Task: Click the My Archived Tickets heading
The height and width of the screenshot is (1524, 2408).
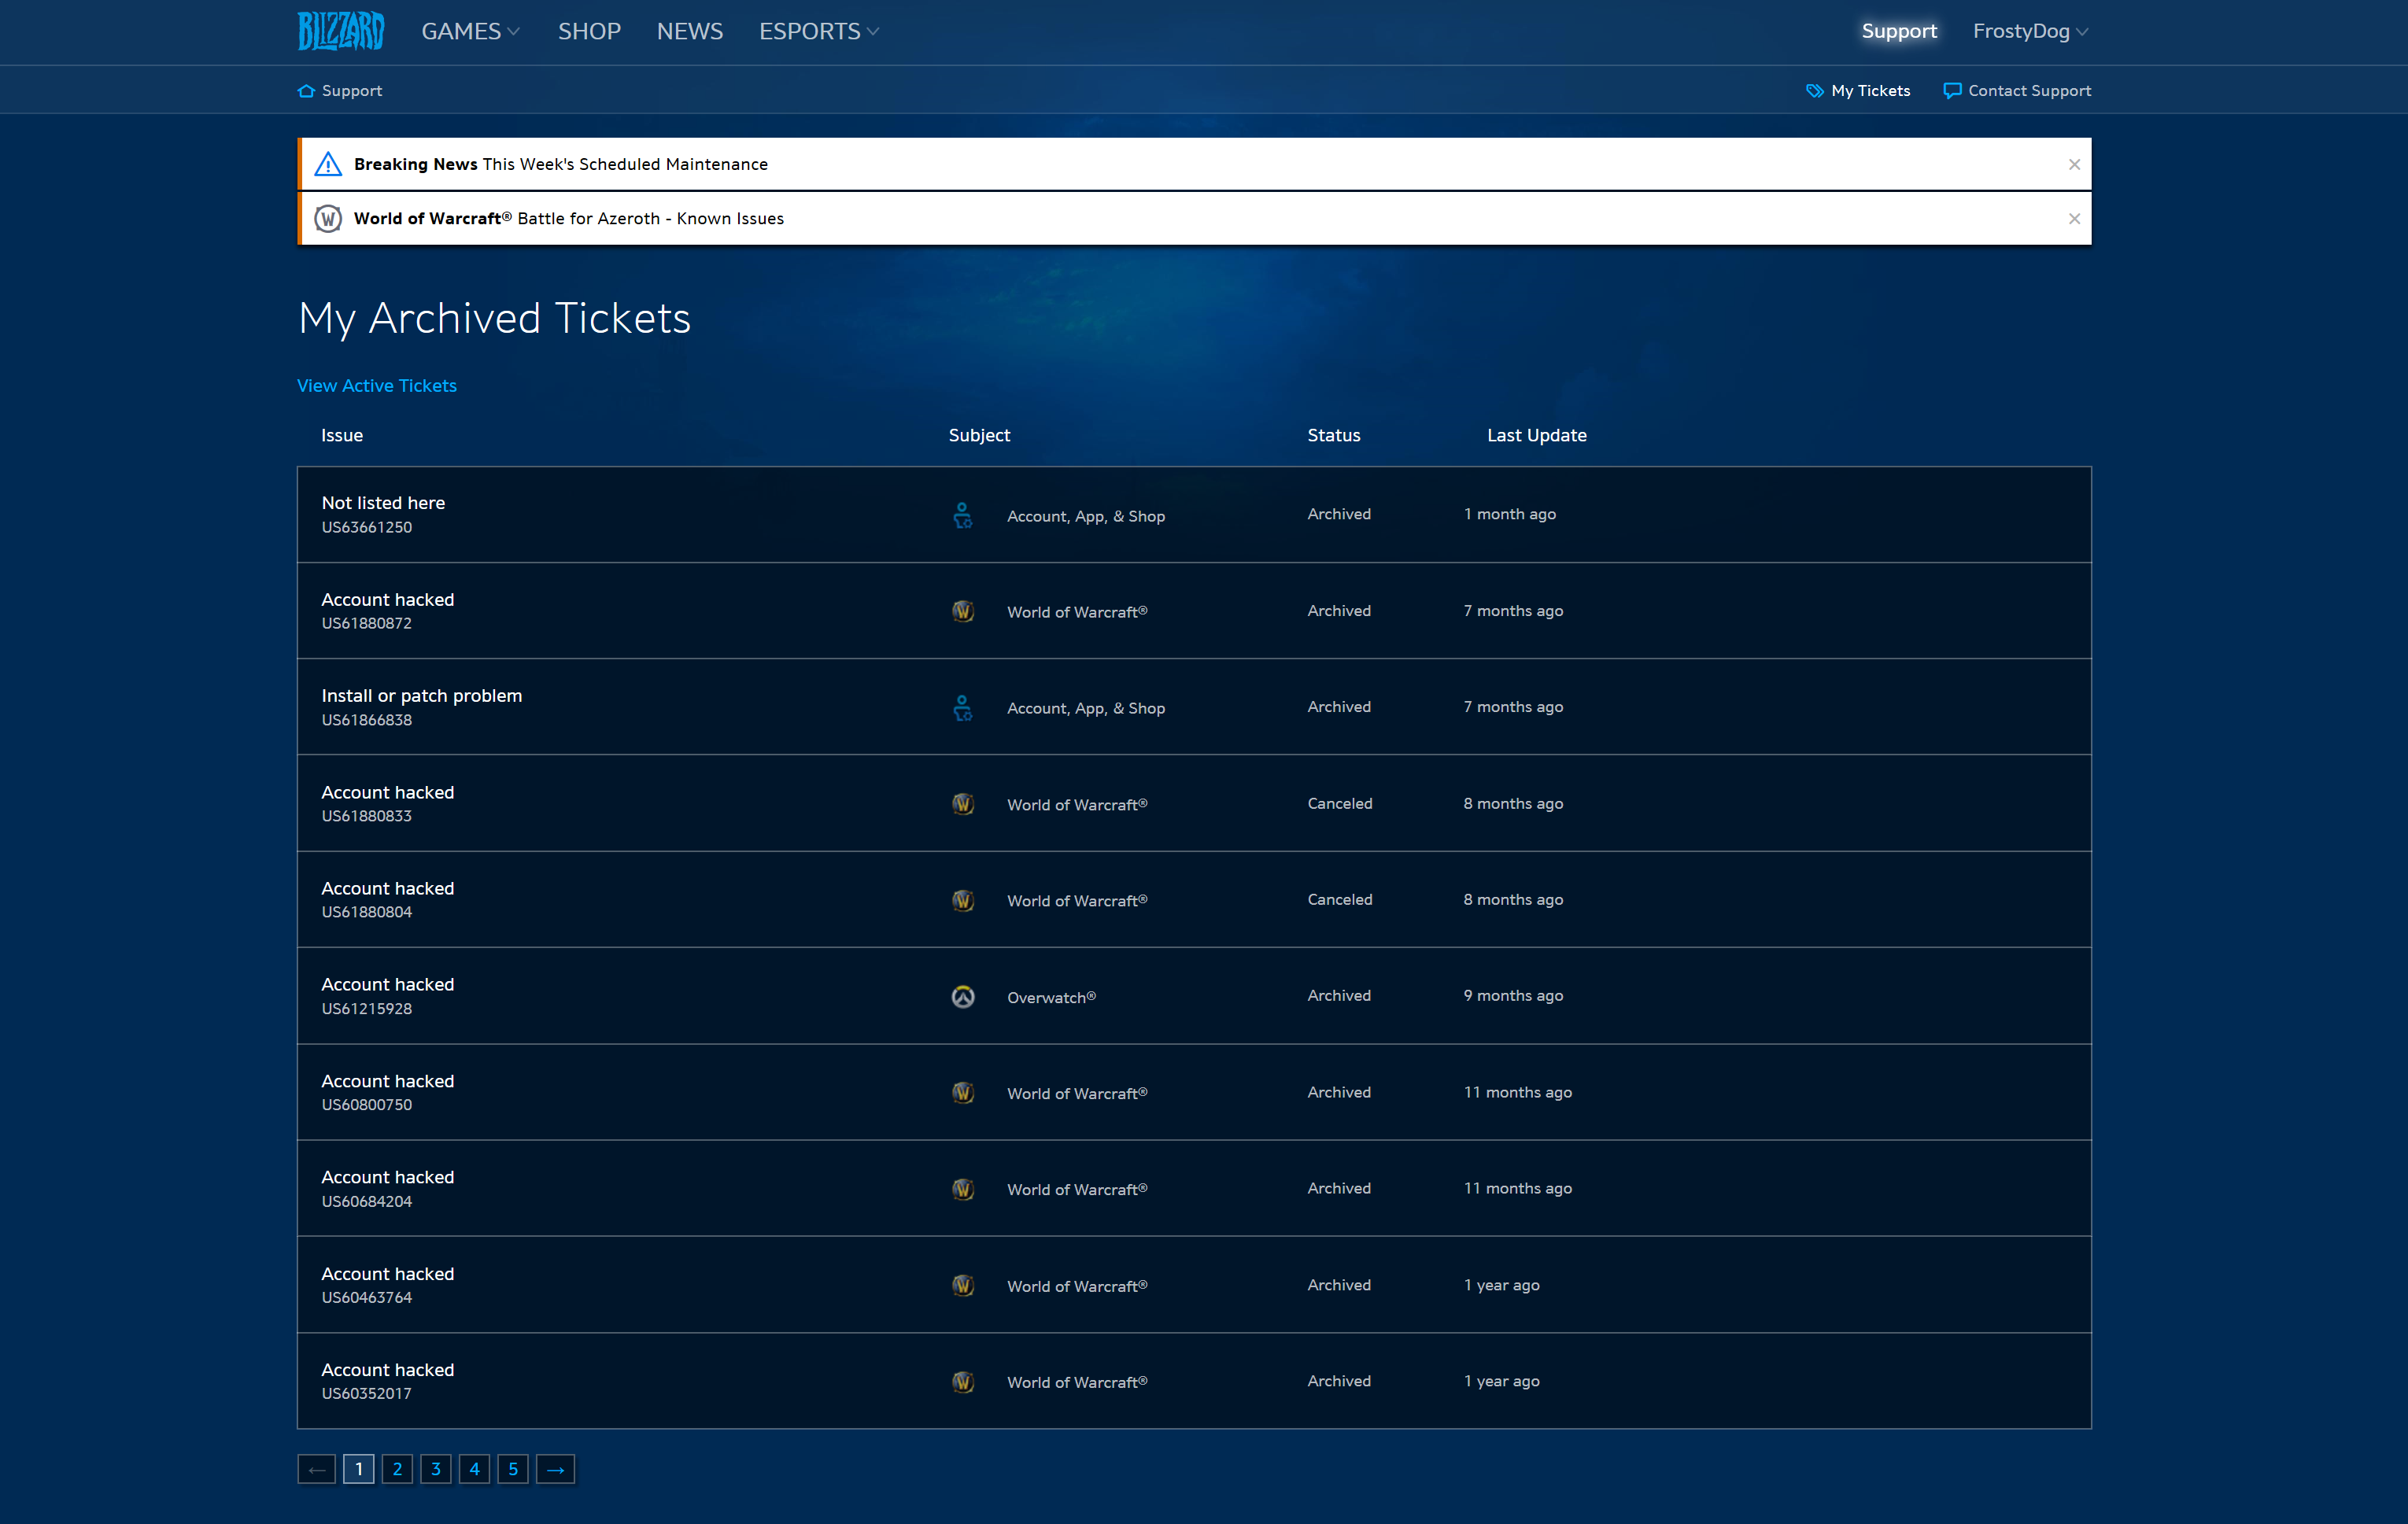Action: pyautogui.click(x=495, y=319)
